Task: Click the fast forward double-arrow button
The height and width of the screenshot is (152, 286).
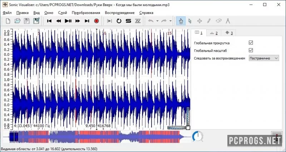Action: (78, 21)
